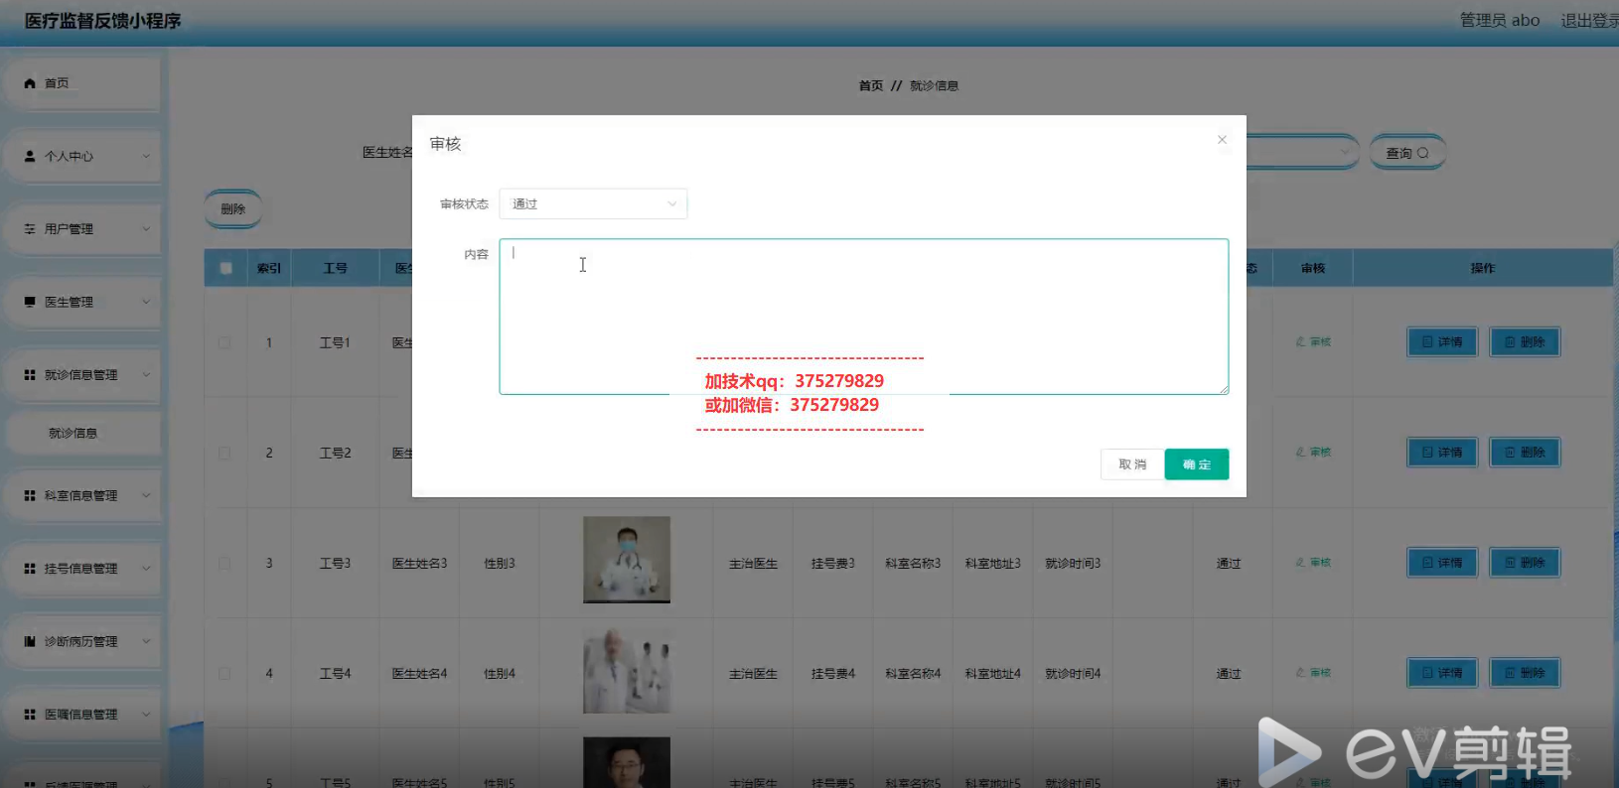Click the 诊断病历管理 sidebar icon

click(x=30, y=642)
